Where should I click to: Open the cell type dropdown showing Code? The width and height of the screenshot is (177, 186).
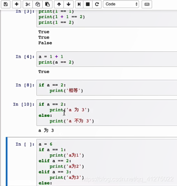tap(121, 4)
